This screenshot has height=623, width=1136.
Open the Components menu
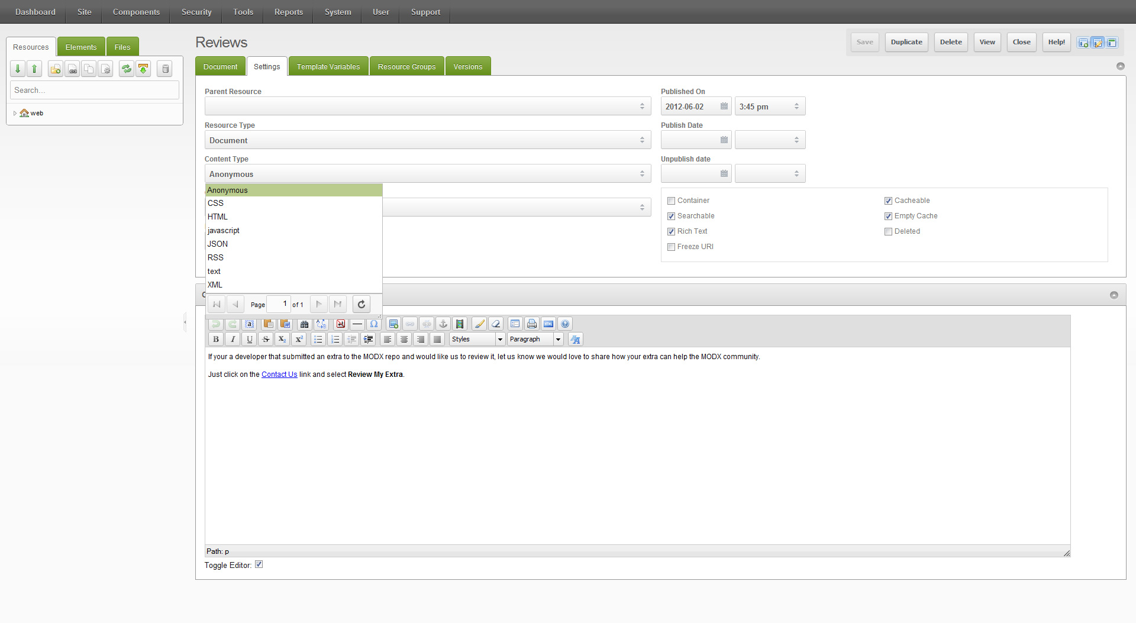[x=136, y=12]
